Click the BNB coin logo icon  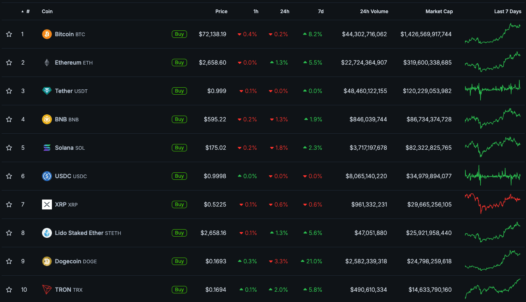click(47, 119)
